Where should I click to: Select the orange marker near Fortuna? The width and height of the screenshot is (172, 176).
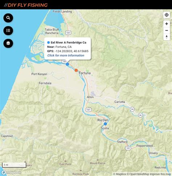76,70
